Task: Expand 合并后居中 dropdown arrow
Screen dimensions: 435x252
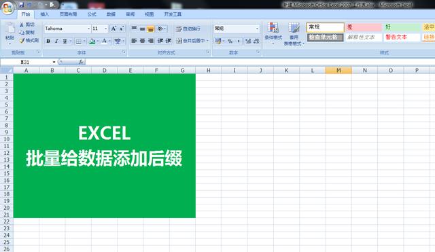Action: pos(207,41)
